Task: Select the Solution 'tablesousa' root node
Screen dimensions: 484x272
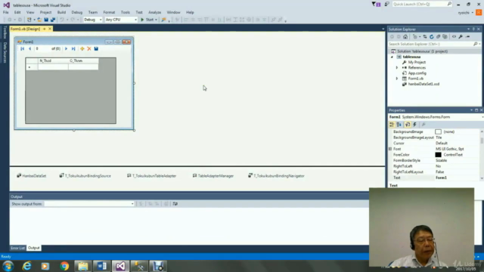Action: click(422, 51)
